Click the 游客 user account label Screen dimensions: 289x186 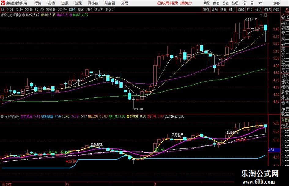pos(276,3)
